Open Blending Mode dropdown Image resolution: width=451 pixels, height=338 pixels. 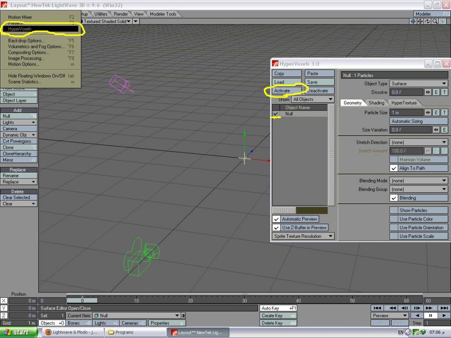click(x=419, y=181)
